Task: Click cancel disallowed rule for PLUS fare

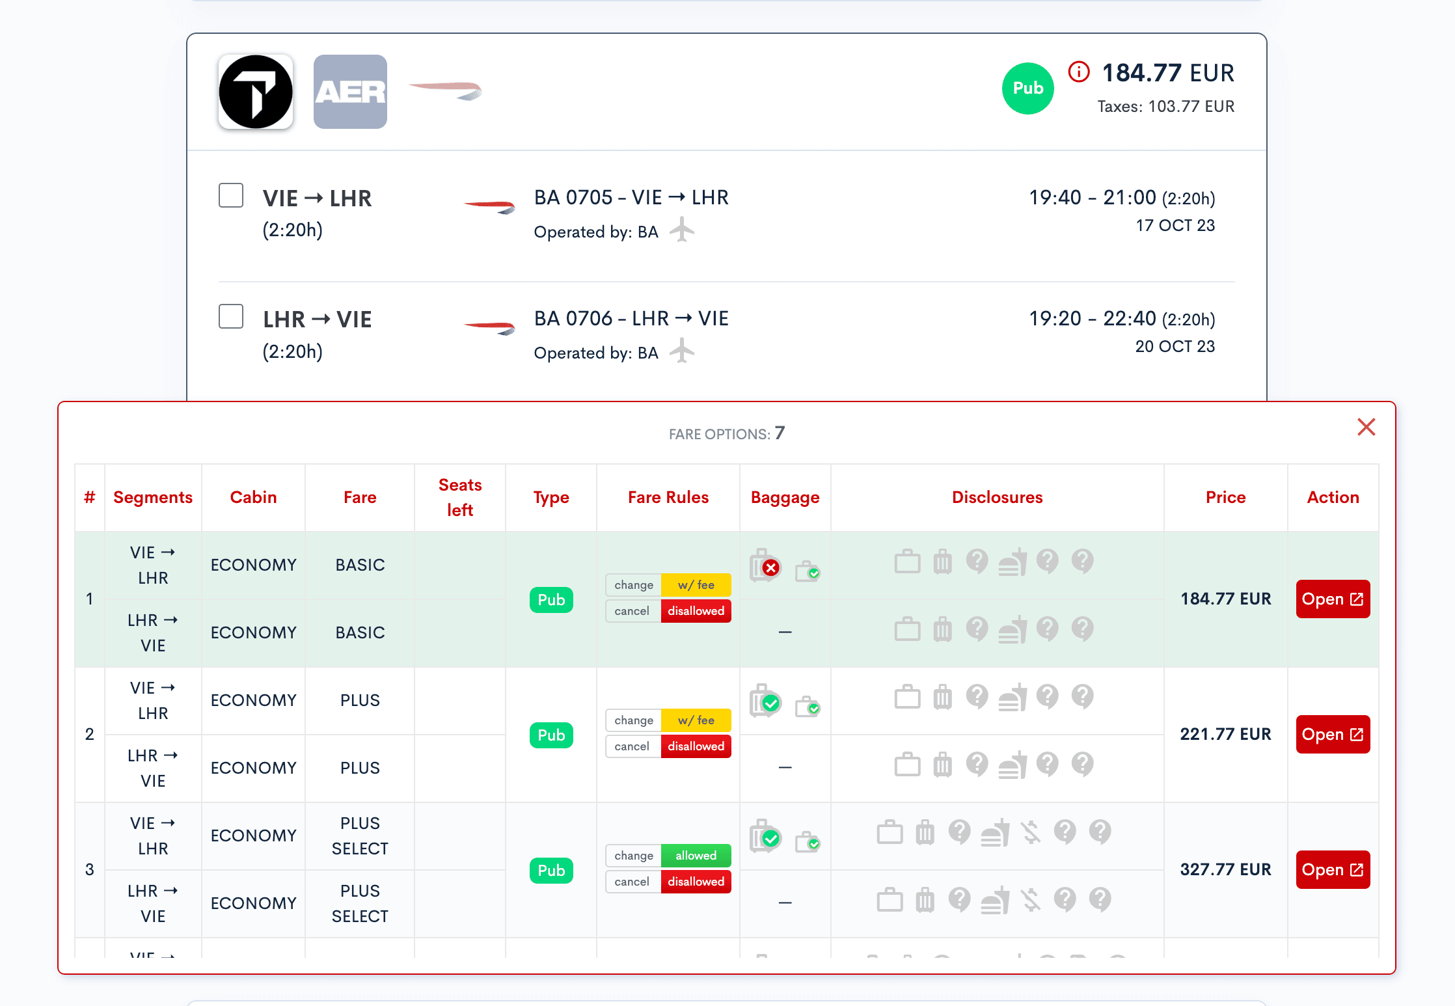Action: (x=668, y=746)
